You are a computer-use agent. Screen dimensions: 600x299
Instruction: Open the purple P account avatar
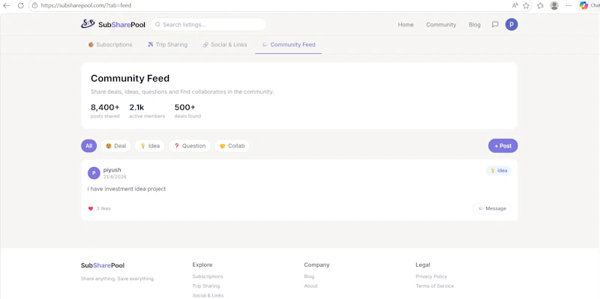(x=511, y=25)
